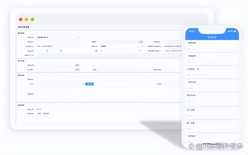Click the wide gray field in the first section
Image resolution: width=248 pixels, height=155 pixels.
click(109, 56)
